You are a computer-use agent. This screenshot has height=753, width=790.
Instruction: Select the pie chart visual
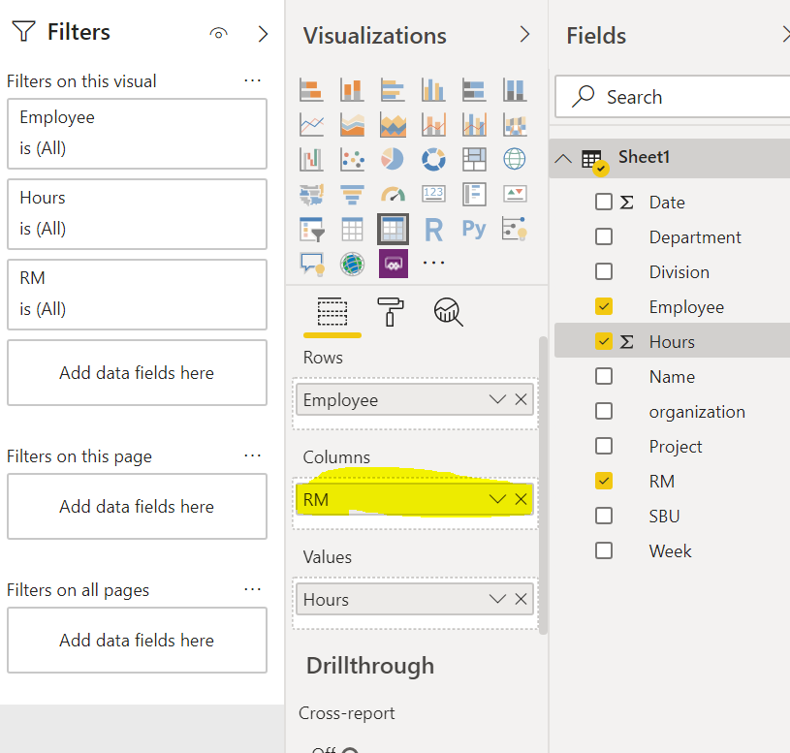(x=393, y=159)
